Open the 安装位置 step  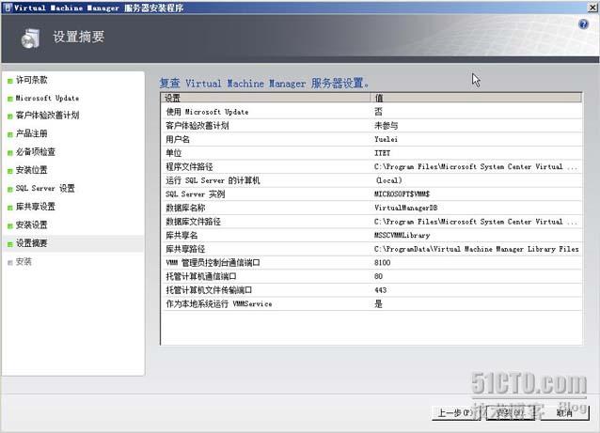coord(32,170)
